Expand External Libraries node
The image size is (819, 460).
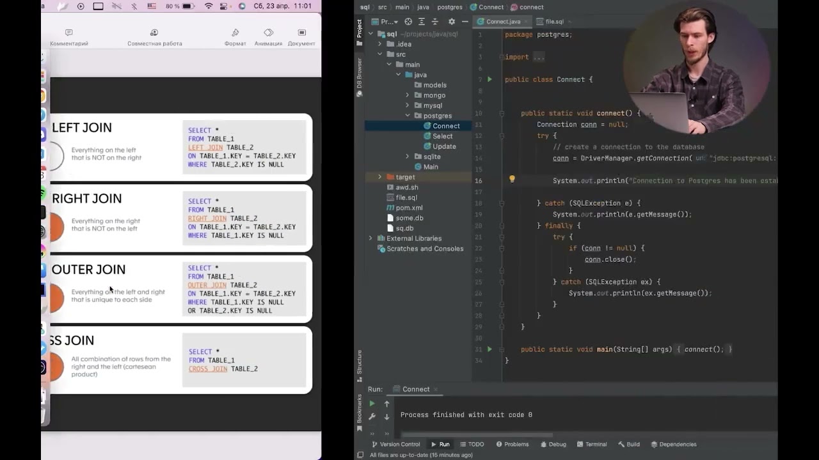tap(370, 238)
